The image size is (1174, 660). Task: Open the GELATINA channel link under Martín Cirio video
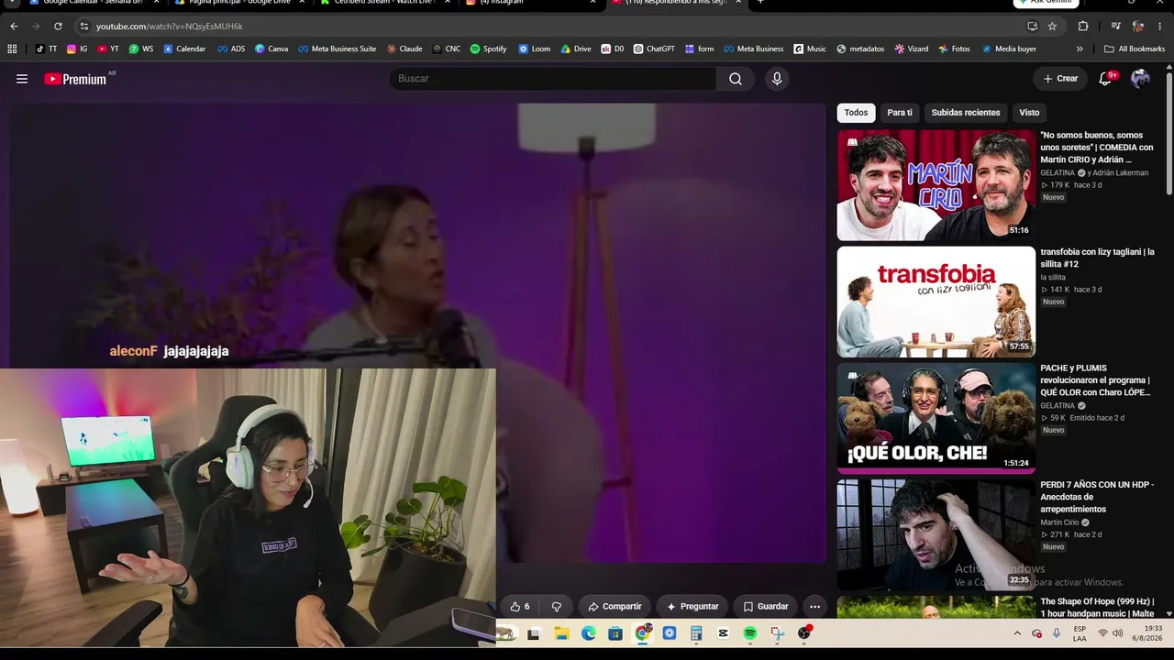(x=1058, y=173)
